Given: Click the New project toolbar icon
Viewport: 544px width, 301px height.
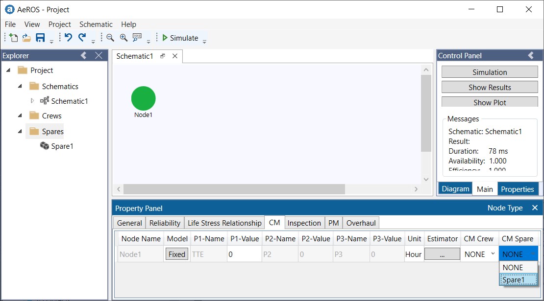Looking at the screenshot, I should click(x=14, y=38).
